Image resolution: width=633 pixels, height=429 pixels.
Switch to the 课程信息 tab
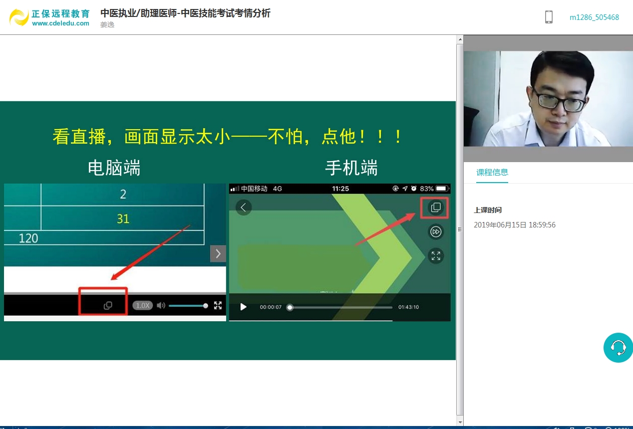point(492,173)
